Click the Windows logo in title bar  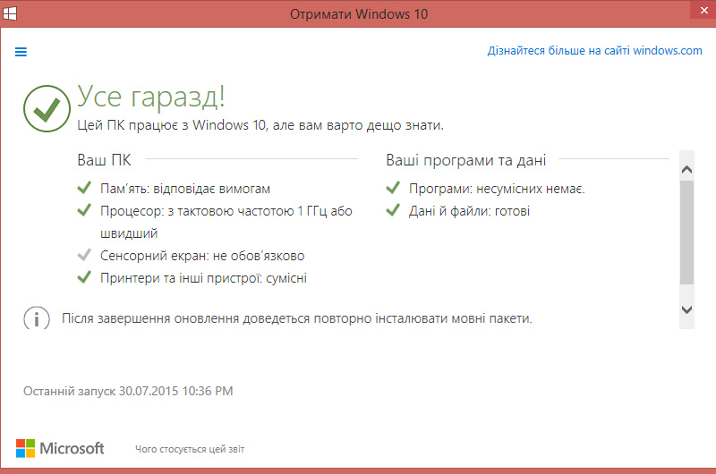click(9, 13)
